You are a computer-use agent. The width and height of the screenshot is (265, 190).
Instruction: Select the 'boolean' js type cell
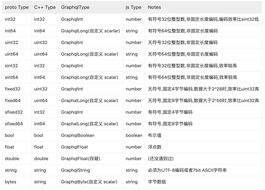pyautogui.click(x=134, y=135)
